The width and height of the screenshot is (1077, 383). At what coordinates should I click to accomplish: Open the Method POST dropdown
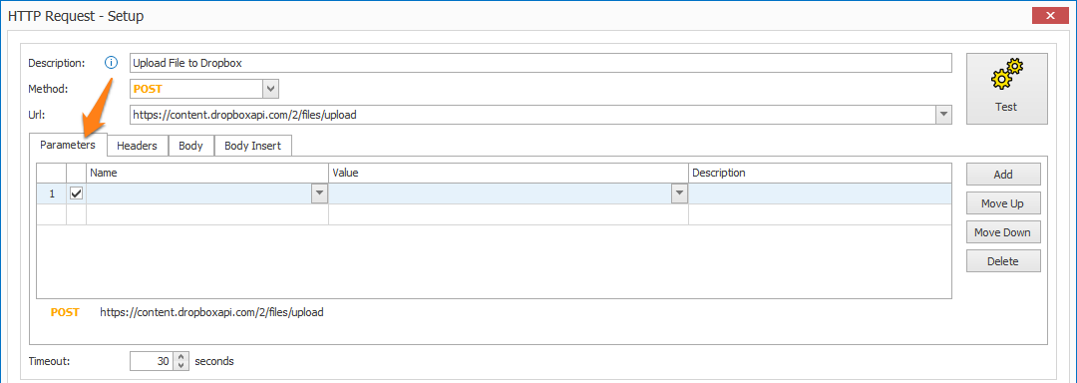(x=271, y=89)
